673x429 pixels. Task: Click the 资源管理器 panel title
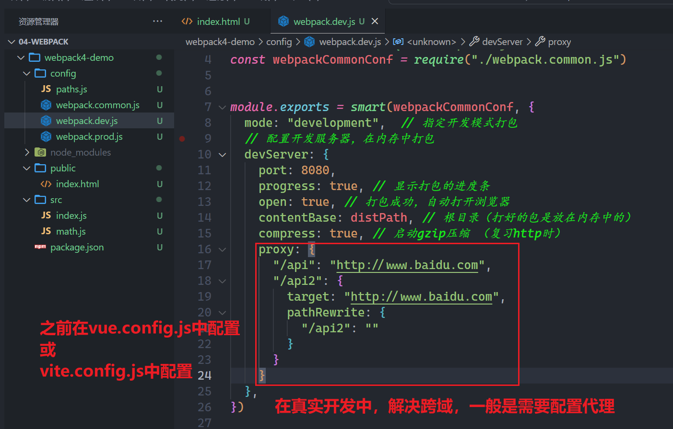coord(38,22)
